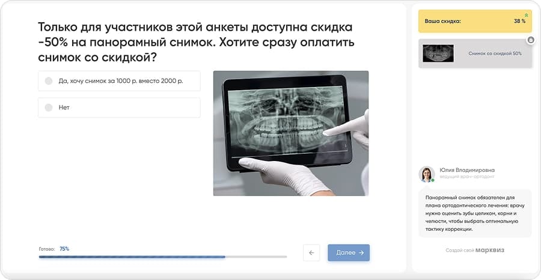Click the small X-ray thumbnail in bonus card
This screenshot has height=280, width=541.
(x=438, y=53)
